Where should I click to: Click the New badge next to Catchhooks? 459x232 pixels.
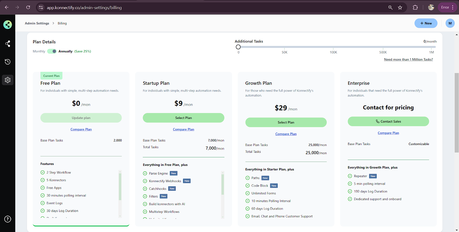(x=172, y=189)
